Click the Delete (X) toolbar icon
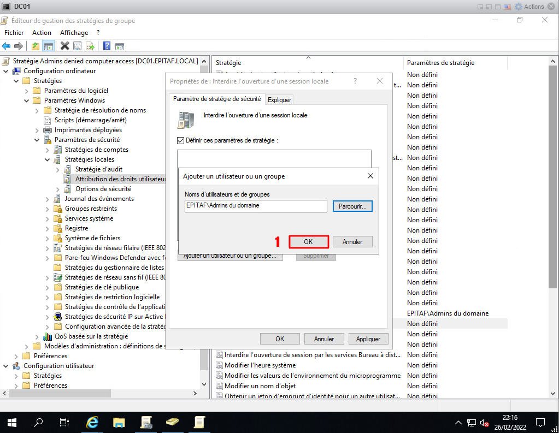Screen dimensions: 559x433 64,46
